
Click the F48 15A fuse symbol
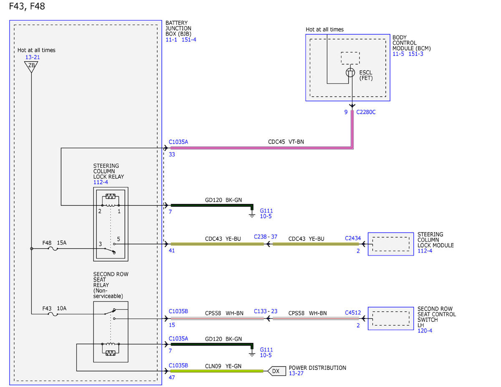tap(53, 249)
